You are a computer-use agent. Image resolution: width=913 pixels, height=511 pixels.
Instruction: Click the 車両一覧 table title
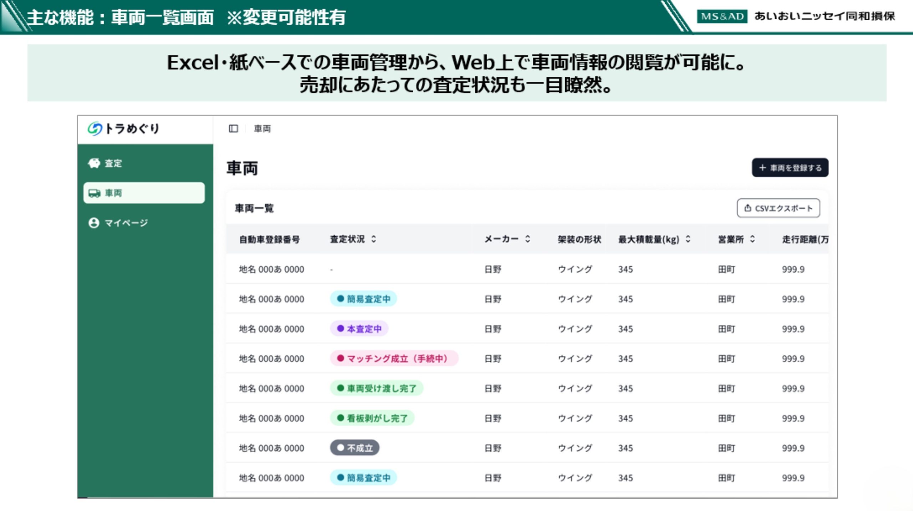254,208
